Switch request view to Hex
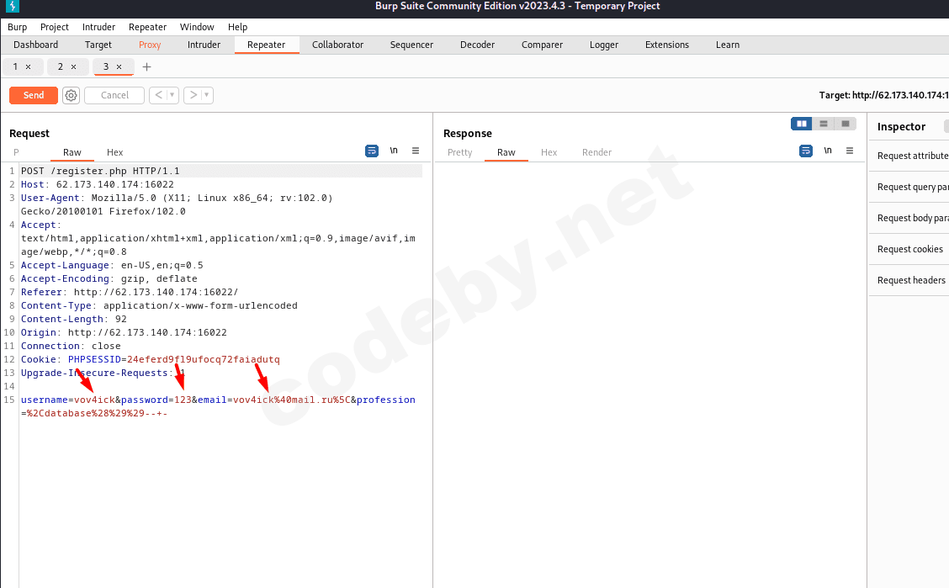The width and height of the screenshot is (949, 588). click(114, 152)
